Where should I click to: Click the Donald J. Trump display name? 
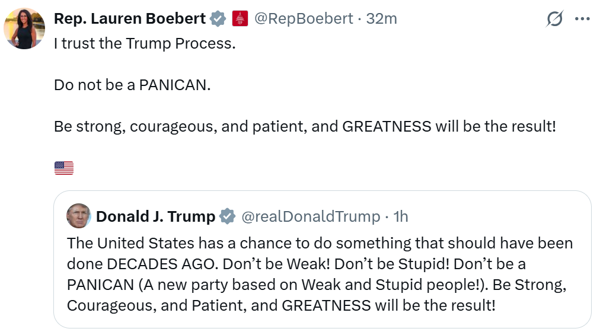click(155, 216)
